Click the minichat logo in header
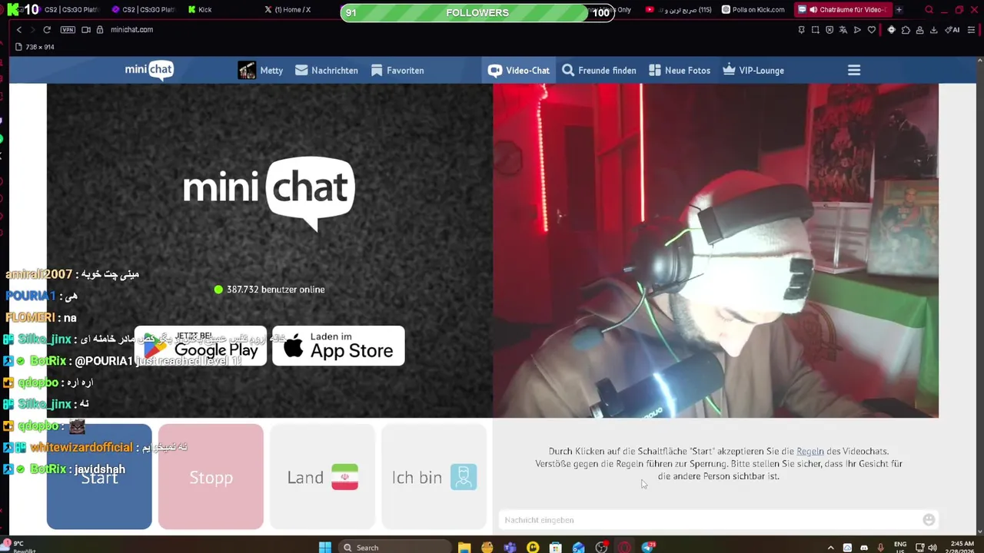Screen dimensions: 984x553 [x=149, y=70]
